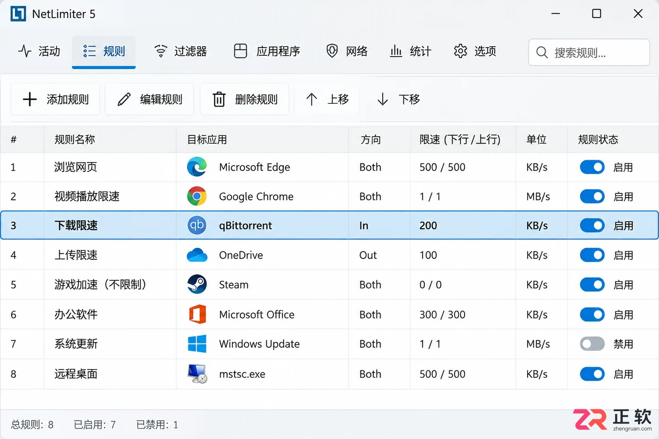Viewport: 659px width, 439px height.
Task: Click the mstsc.exe app name
Action: (242, 374)
